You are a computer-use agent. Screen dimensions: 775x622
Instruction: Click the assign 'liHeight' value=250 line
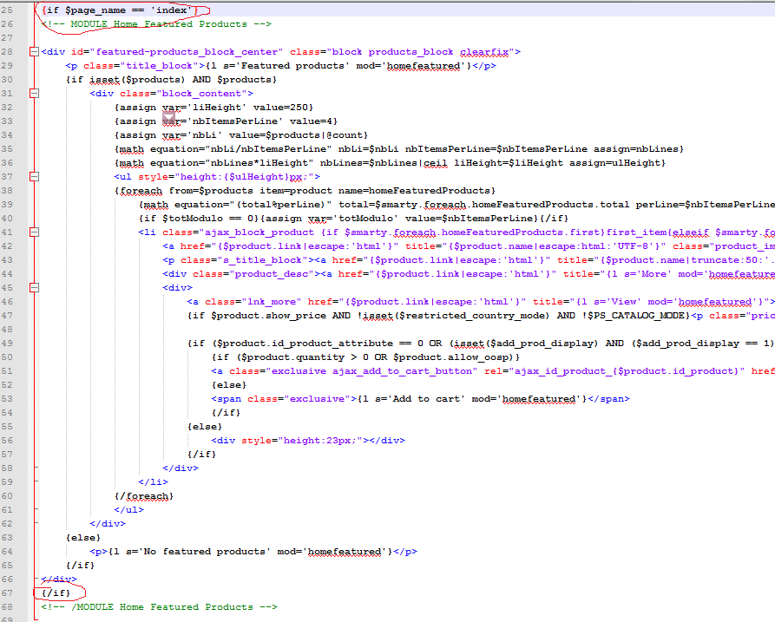pos(213,108)
